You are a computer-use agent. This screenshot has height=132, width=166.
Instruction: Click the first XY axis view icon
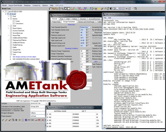(x=72, y=9)
